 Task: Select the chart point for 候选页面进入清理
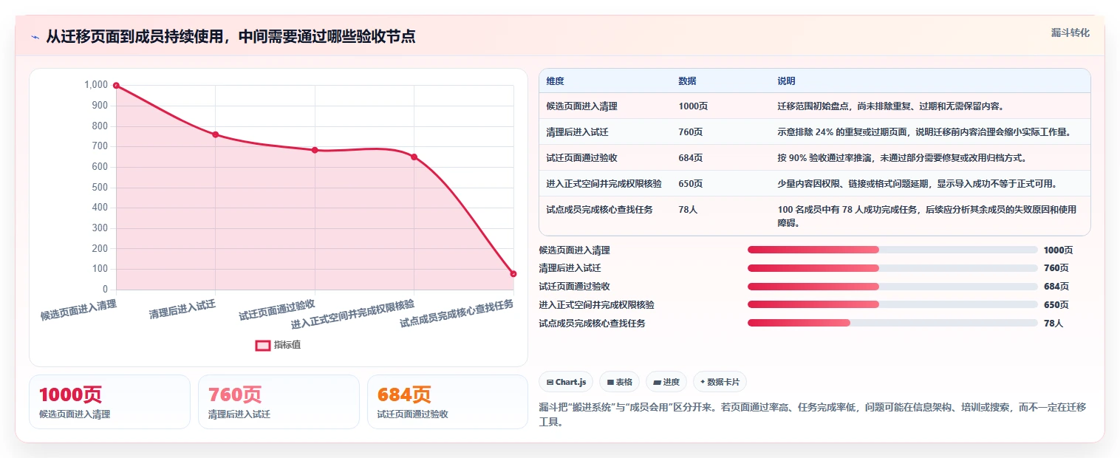pyautogui.click(x=116, y=86)
